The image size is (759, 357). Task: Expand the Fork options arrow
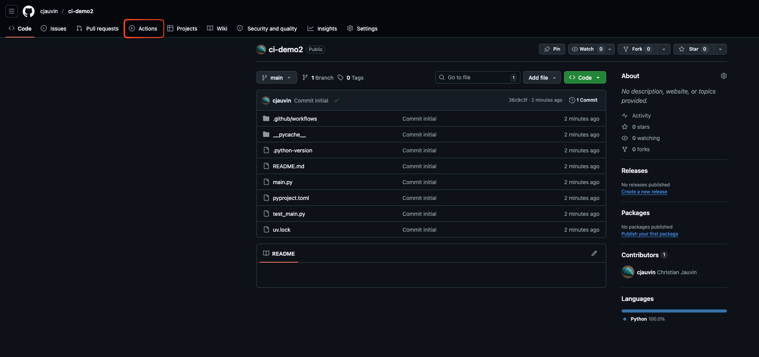point(664,49)
